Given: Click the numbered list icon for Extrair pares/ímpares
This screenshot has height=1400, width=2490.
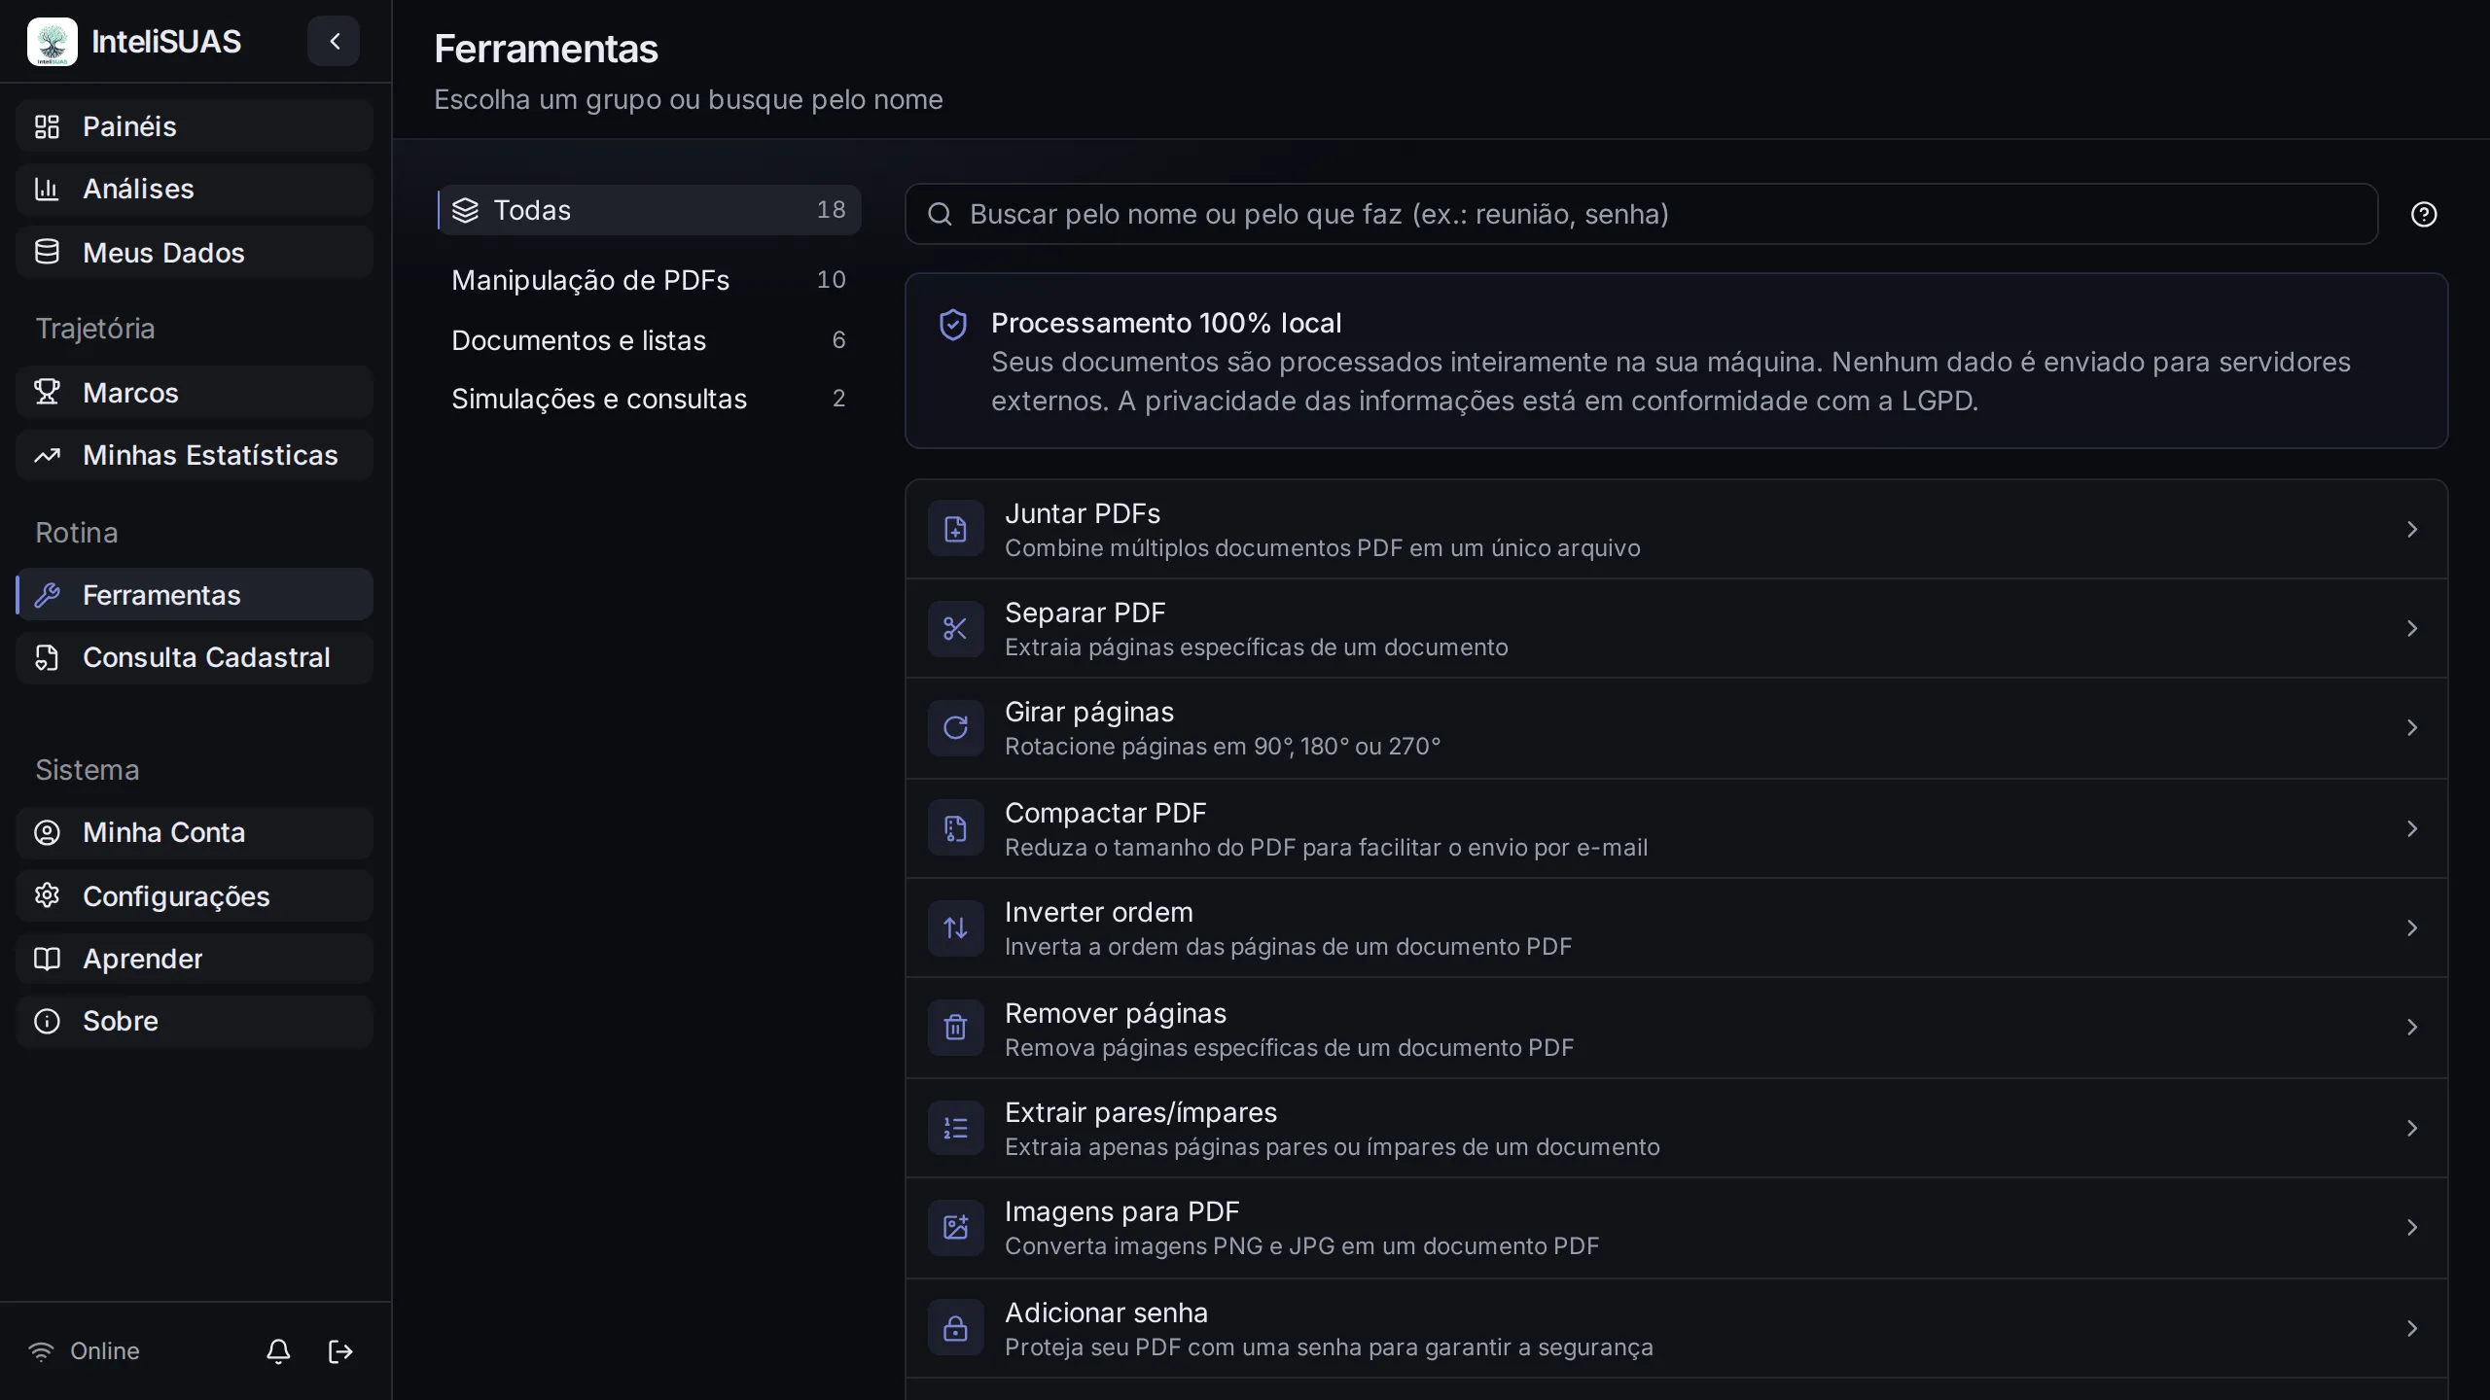Looking at the screenshot, I should 955,1128.
